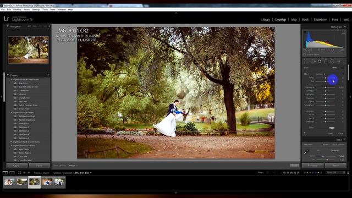This screenshot has height=198, width=352.
Task: Choose Edit mask mode
Action: [x=342, y=68]
